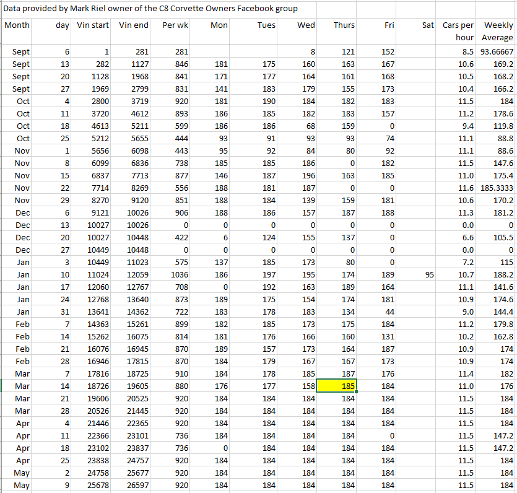Image resolution: width=517 pixels, height=493 pixels.
Task: Select the Weekly Average cell showing 185.3333
Action: click(497, 188)
